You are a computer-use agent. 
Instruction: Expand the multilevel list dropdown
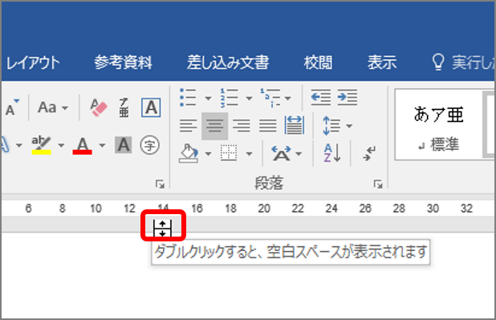pyautogui.click(x=288, y=99)
